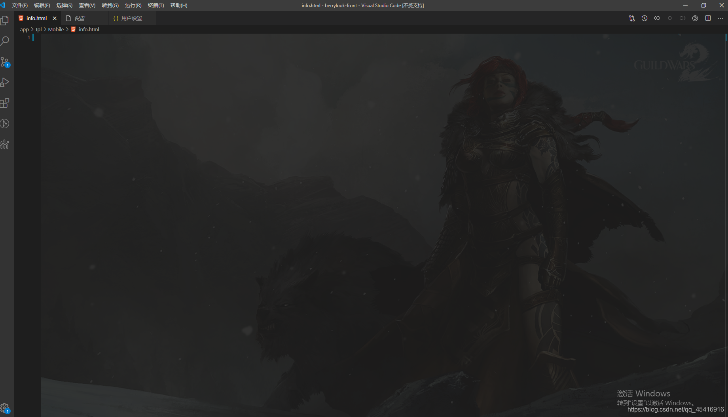Click the current revision circle icon
Viewport: 728px width, 417px height.
point(670,18)
